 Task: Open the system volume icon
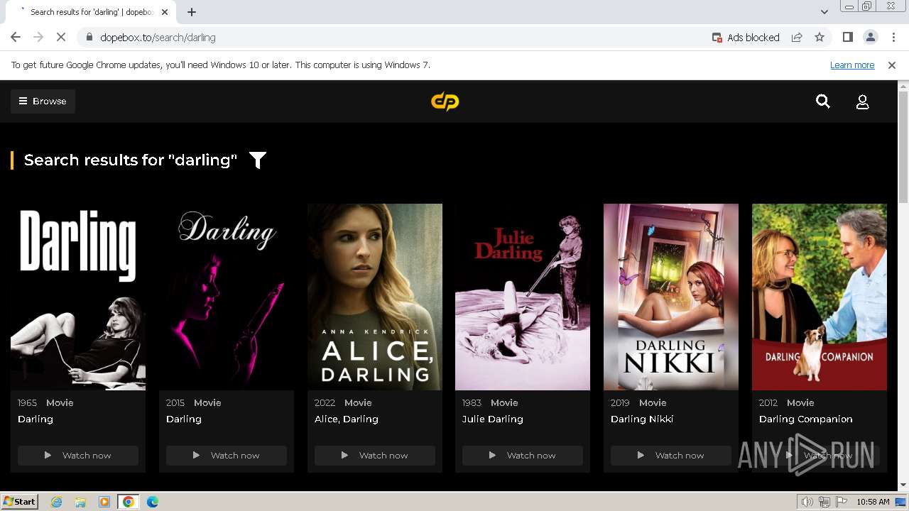point(807,502)
